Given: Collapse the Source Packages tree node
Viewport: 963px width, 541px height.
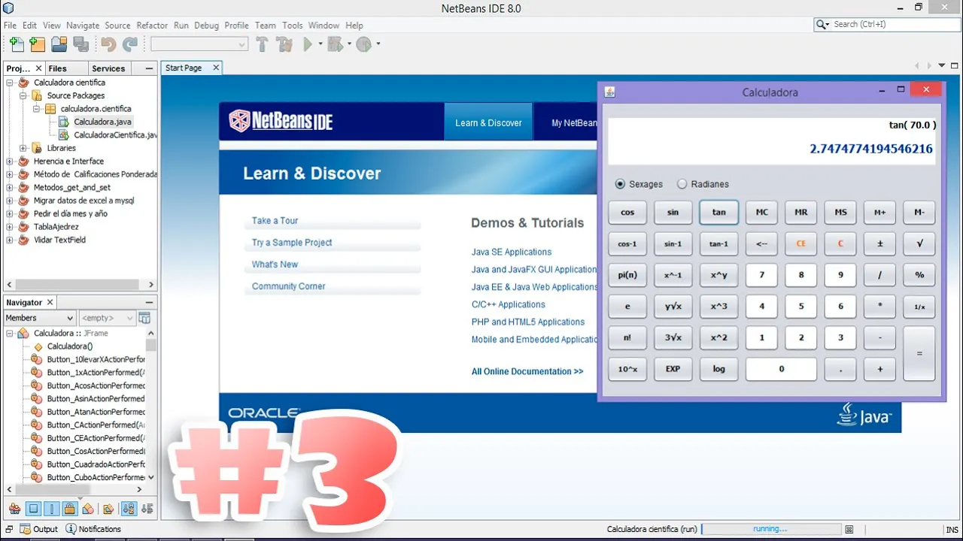Looking at the screenshot, I should [23, 95].
